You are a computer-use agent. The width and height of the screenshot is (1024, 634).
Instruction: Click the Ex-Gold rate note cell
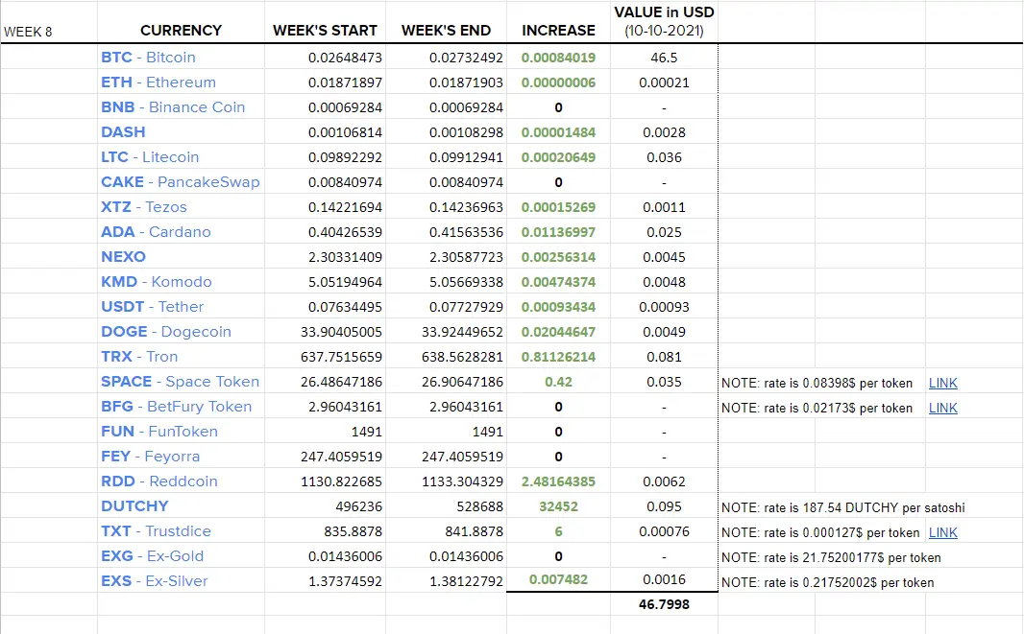831,557
